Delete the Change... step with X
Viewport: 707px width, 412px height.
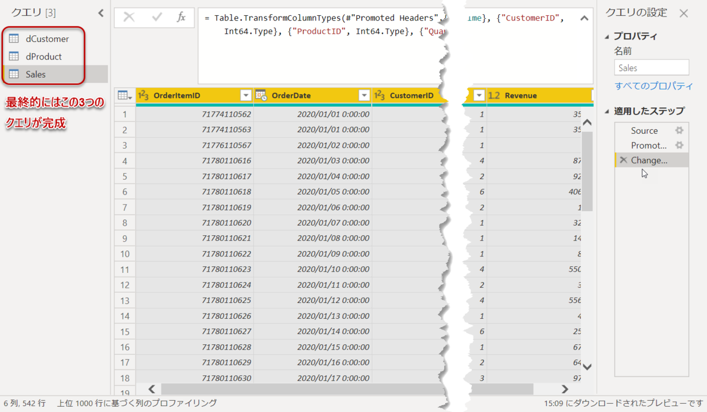tap(623, 160)
